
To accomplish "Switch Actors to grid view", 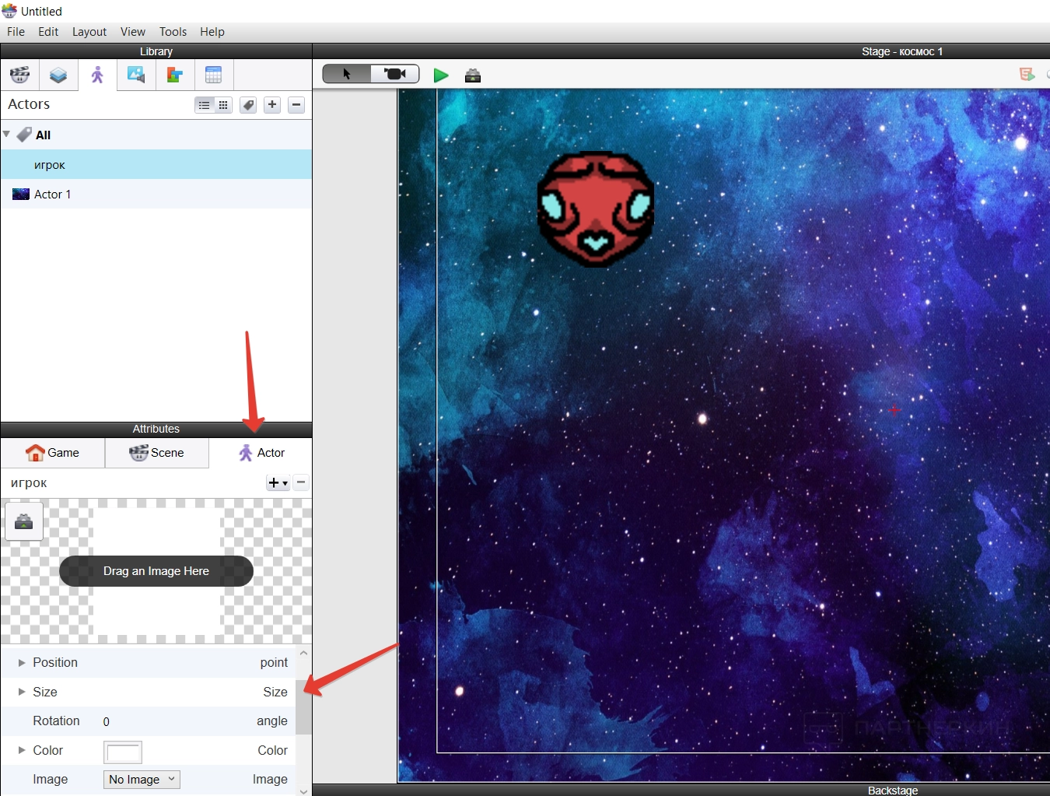I will click(223, 105).
